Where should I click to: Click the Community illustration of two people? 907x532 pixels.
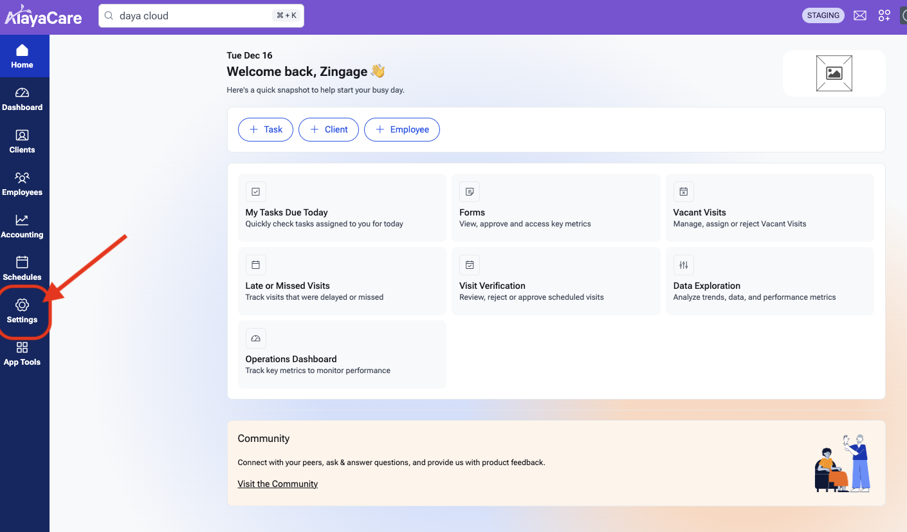tap(843, 463)
